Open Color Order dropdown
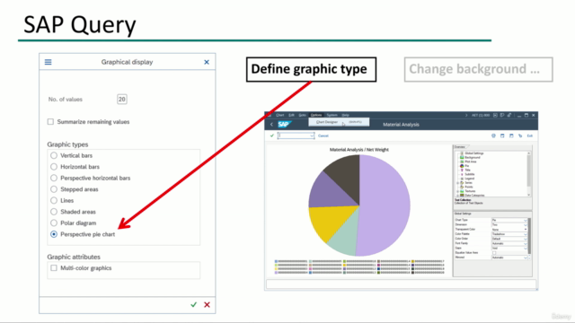Screen dimensions: 575x323 coord(525,239)
